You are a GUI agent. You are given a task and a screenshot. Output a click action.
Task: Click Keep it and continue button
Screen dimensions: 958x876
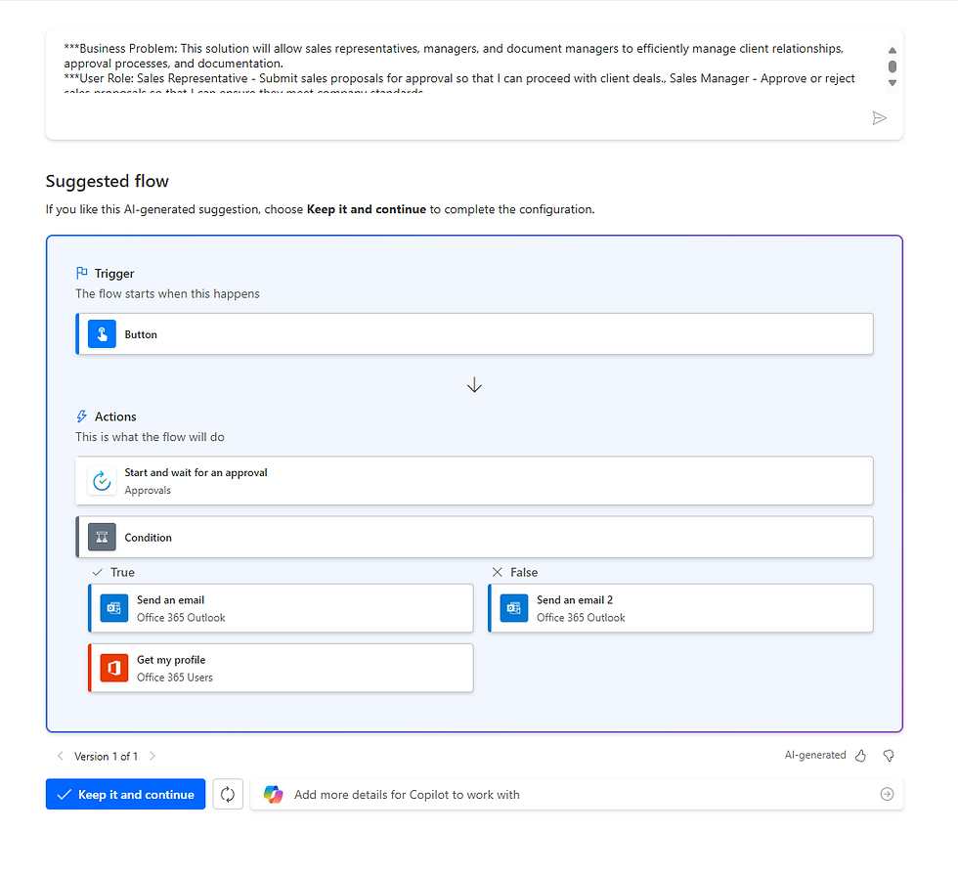(x=125, y=794)
